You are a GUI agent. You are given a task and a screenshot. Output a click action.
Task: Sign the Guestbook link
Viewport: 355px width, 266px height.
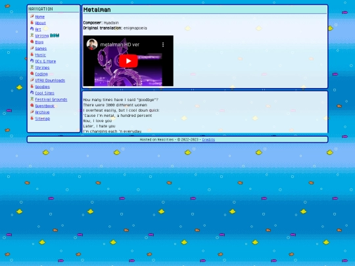point(45,106)
